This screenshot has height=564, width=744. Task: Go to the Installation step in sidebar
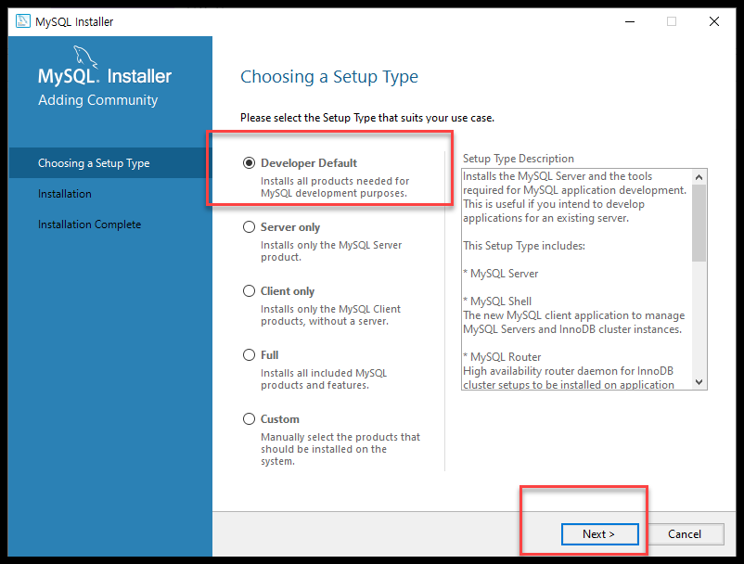tap(65, 194)
